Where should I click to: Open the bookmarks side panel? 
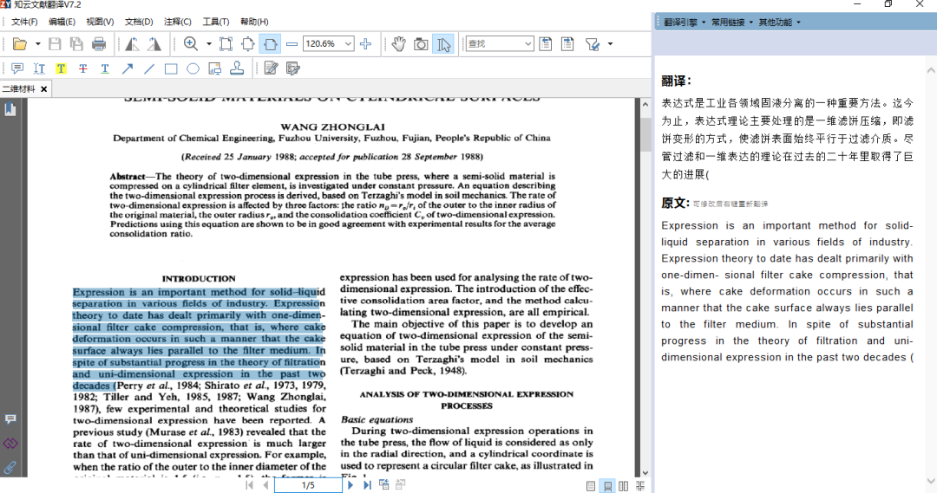click(10, 109)
